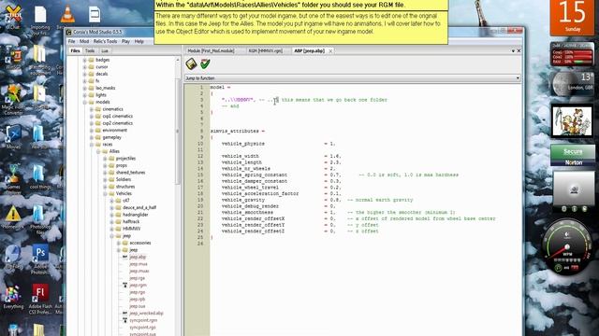
Task: Click the Calvin and Hobbes picture gadget
Action: (x=572, y=121)
